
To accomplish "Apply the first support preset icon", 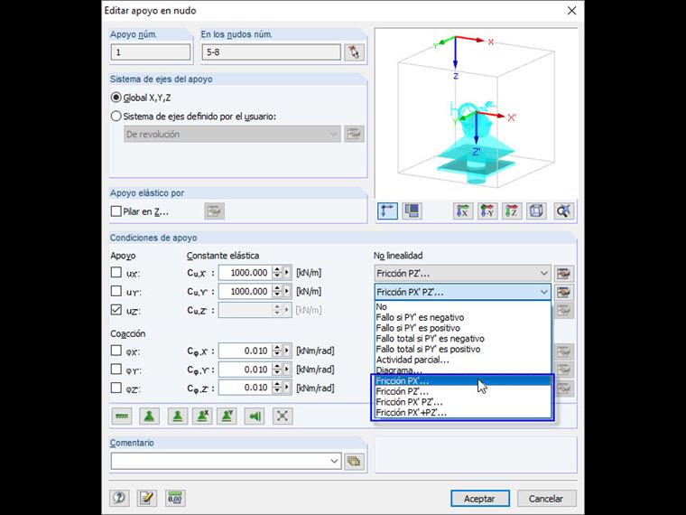I will [122, 416].
